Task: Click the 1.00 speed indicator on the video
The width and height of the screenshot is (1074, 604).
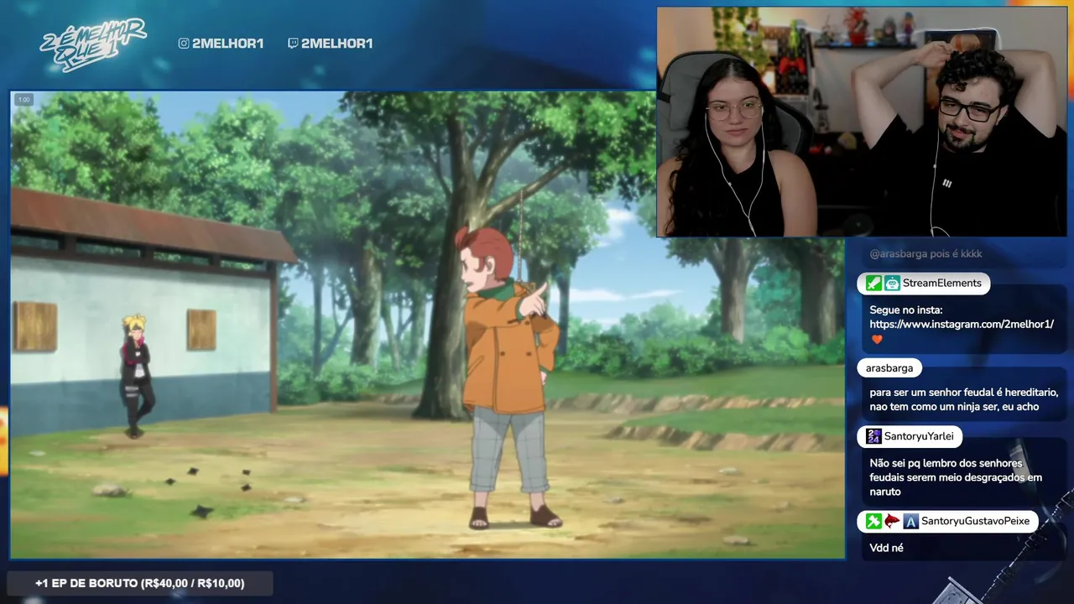Action: pos(23,100)
